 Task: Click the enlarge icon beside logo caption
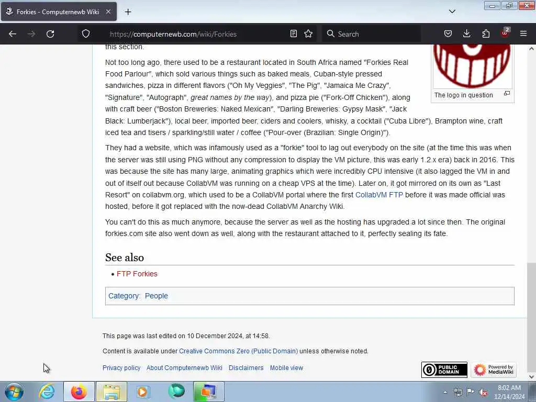point(507,93)
